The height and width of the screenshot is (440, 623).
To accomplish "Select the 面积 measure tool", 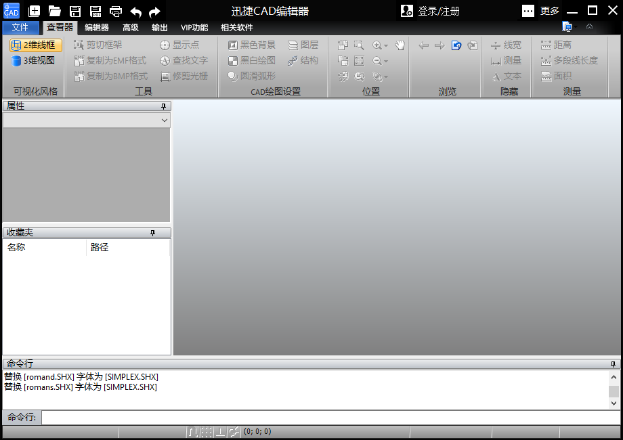I will pyautogui.click(x=556, y=76).
